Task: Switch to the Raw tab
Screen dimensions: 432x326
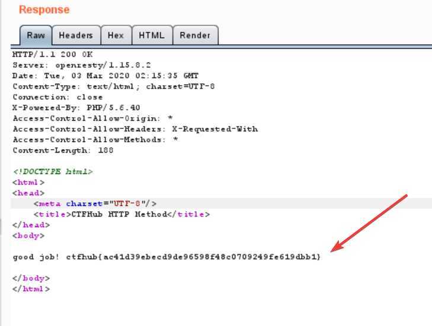Action: coord(36,35)
